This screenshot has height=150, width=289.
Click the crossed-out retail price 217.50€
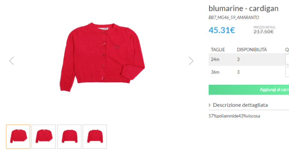pyautogui.click(x=263, y=32)
